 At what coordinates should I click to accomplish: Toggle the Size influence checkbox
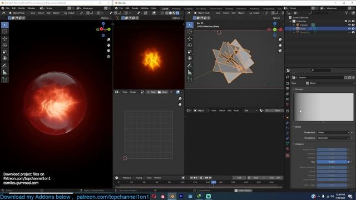coord(349,162)
